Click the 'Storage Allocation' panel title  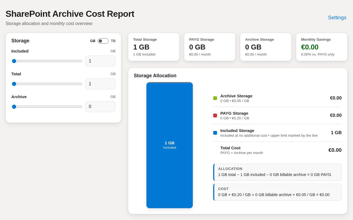click(x=155, y=76)
